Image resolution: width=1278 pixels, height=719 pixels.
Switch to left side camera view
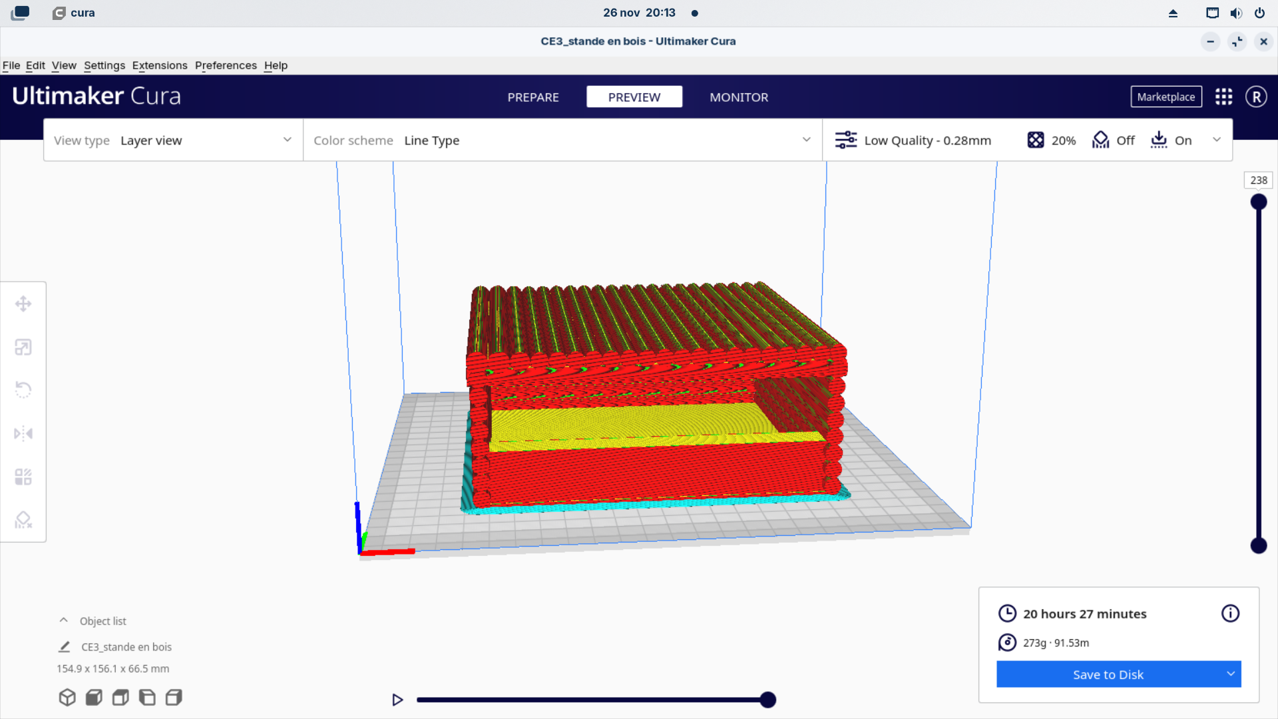pyautogui.click(x=147, y=697)
